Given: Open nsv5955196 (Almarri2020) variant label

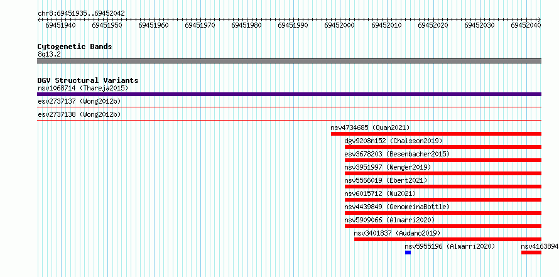Looking at the screenshot, I should (450, 246).
